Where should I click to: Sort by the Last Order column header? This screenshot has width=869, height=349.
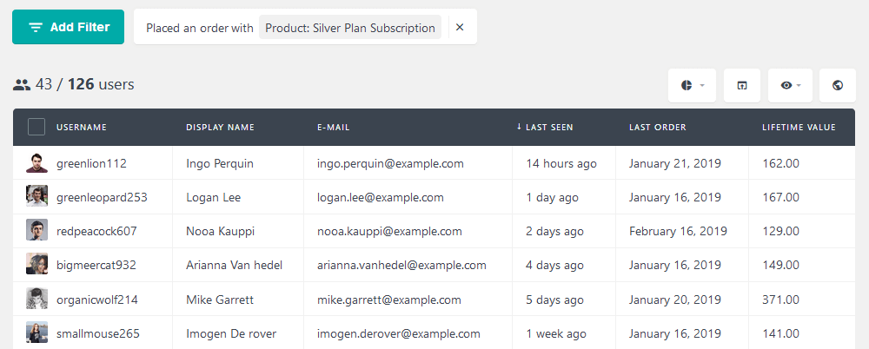(657, 128)
